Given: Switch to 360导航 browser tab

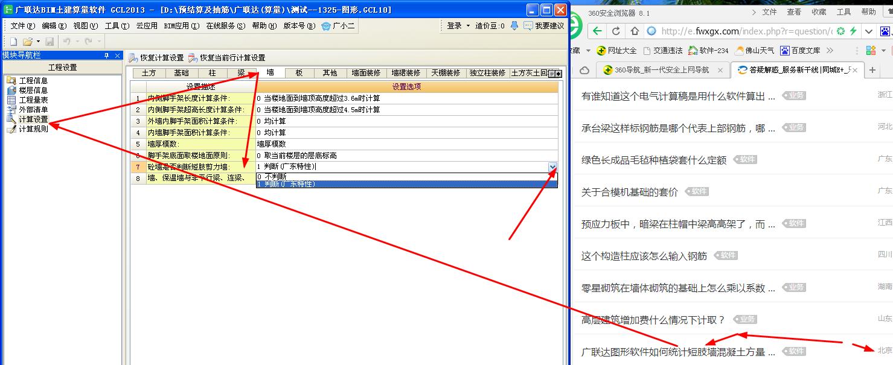Looking at the screenshot, I should 662,70.
